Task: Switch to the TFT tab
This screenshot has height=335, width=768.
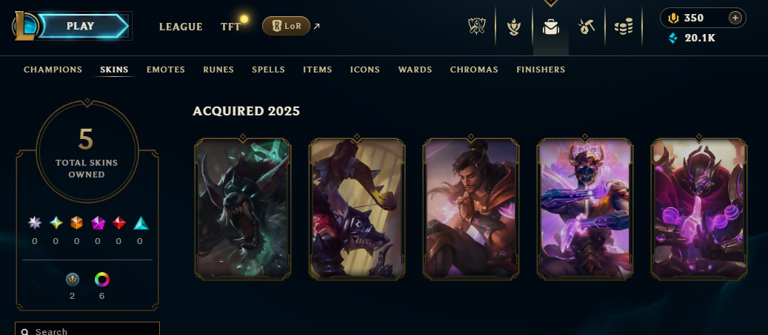Action: point(230,27)
